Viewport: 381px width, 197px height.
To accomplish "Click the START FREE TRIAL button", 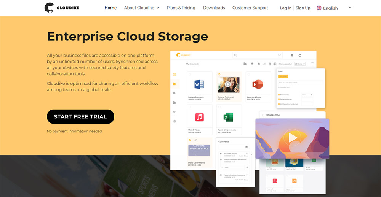I will click(x=80, y=117).
